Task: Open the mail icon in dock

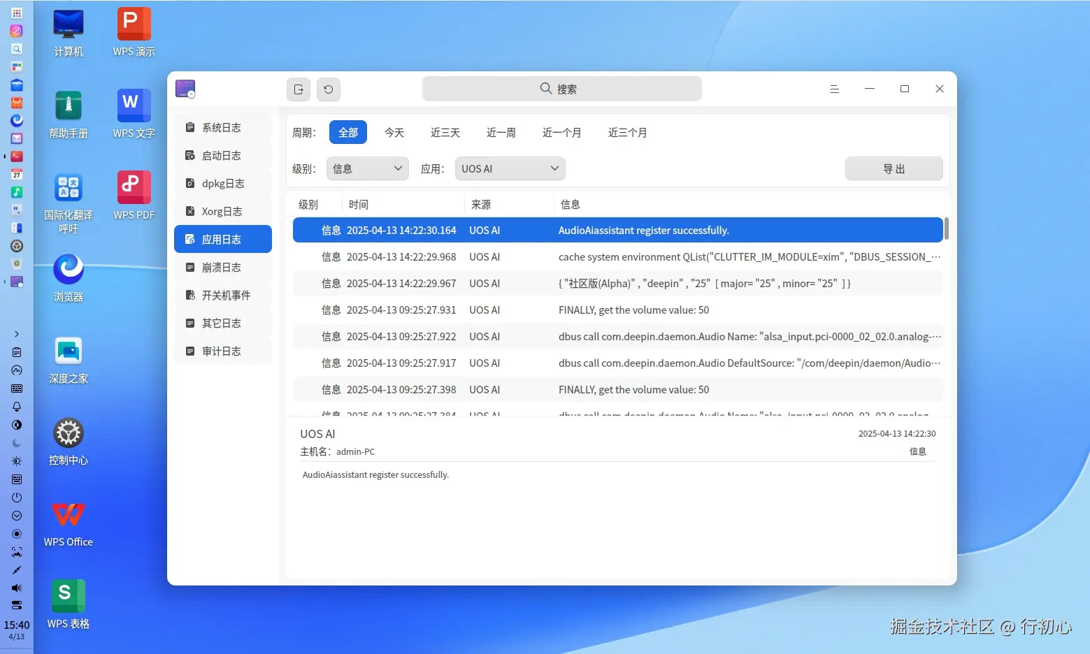Action: (17, 138)
